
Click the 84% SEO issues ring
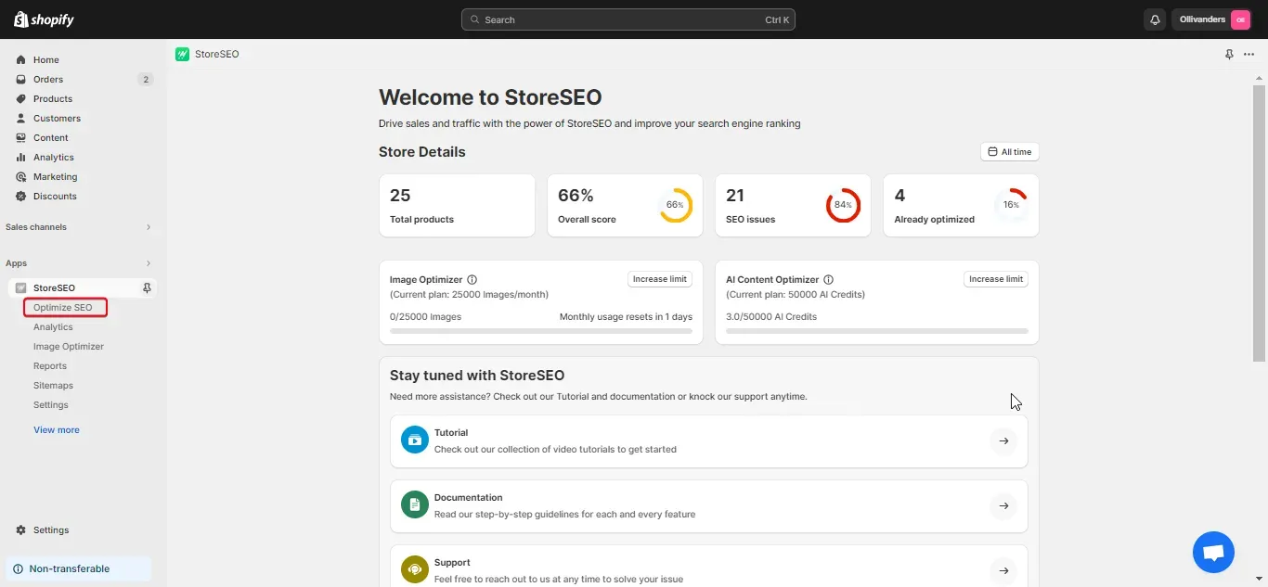click(x=844, y=205)
